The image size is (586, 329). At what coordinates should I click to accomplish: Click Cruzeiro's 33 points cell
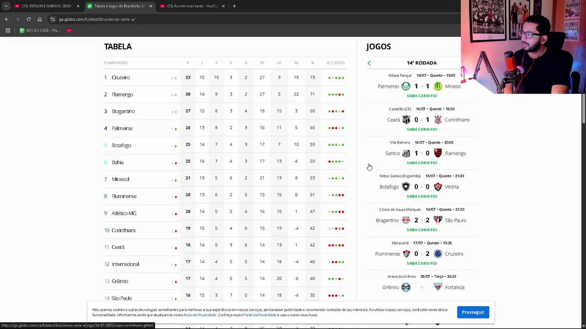point(188,78)
